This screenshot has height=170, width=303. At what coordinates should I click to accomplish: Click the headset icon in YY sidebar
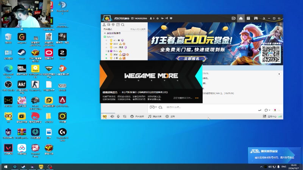[x=109, y=25]
